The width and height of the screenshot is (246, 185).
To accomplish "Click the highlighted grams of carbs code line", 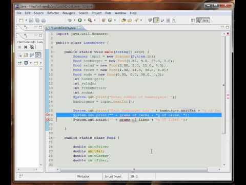I will (139, 115).
